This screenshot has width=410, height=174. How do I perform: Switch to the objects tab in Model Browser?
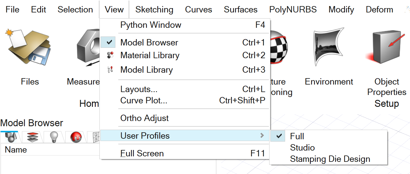9,137
